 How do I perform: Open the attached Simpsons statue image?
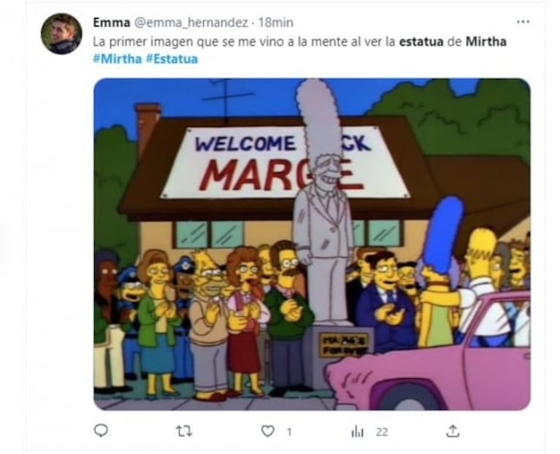312,244
